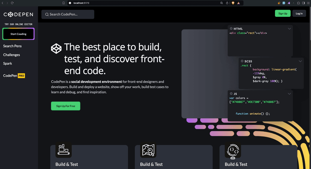The height and width of the screenshot is (169, 311).
Task: Click the CodePen cube icon beside headline
Action: 56,48
